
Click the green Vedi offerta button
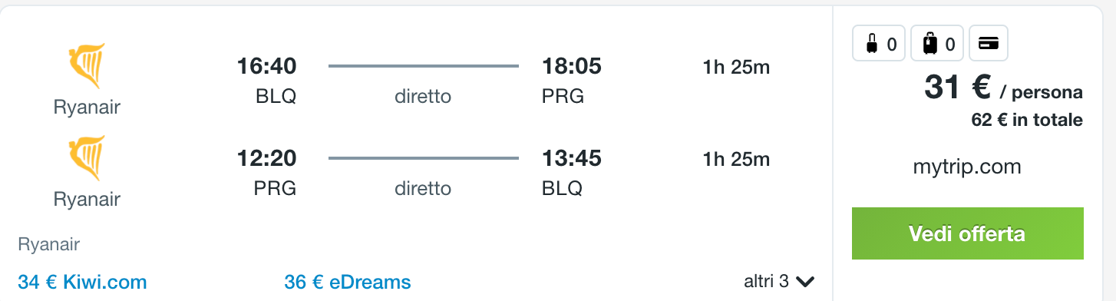point(967,233)
